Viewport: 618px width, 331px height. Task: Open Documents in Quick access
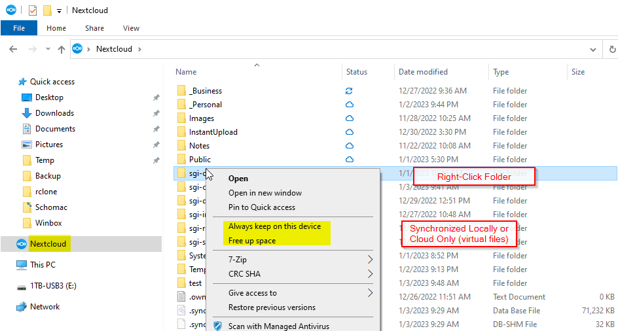coord(55,129)
